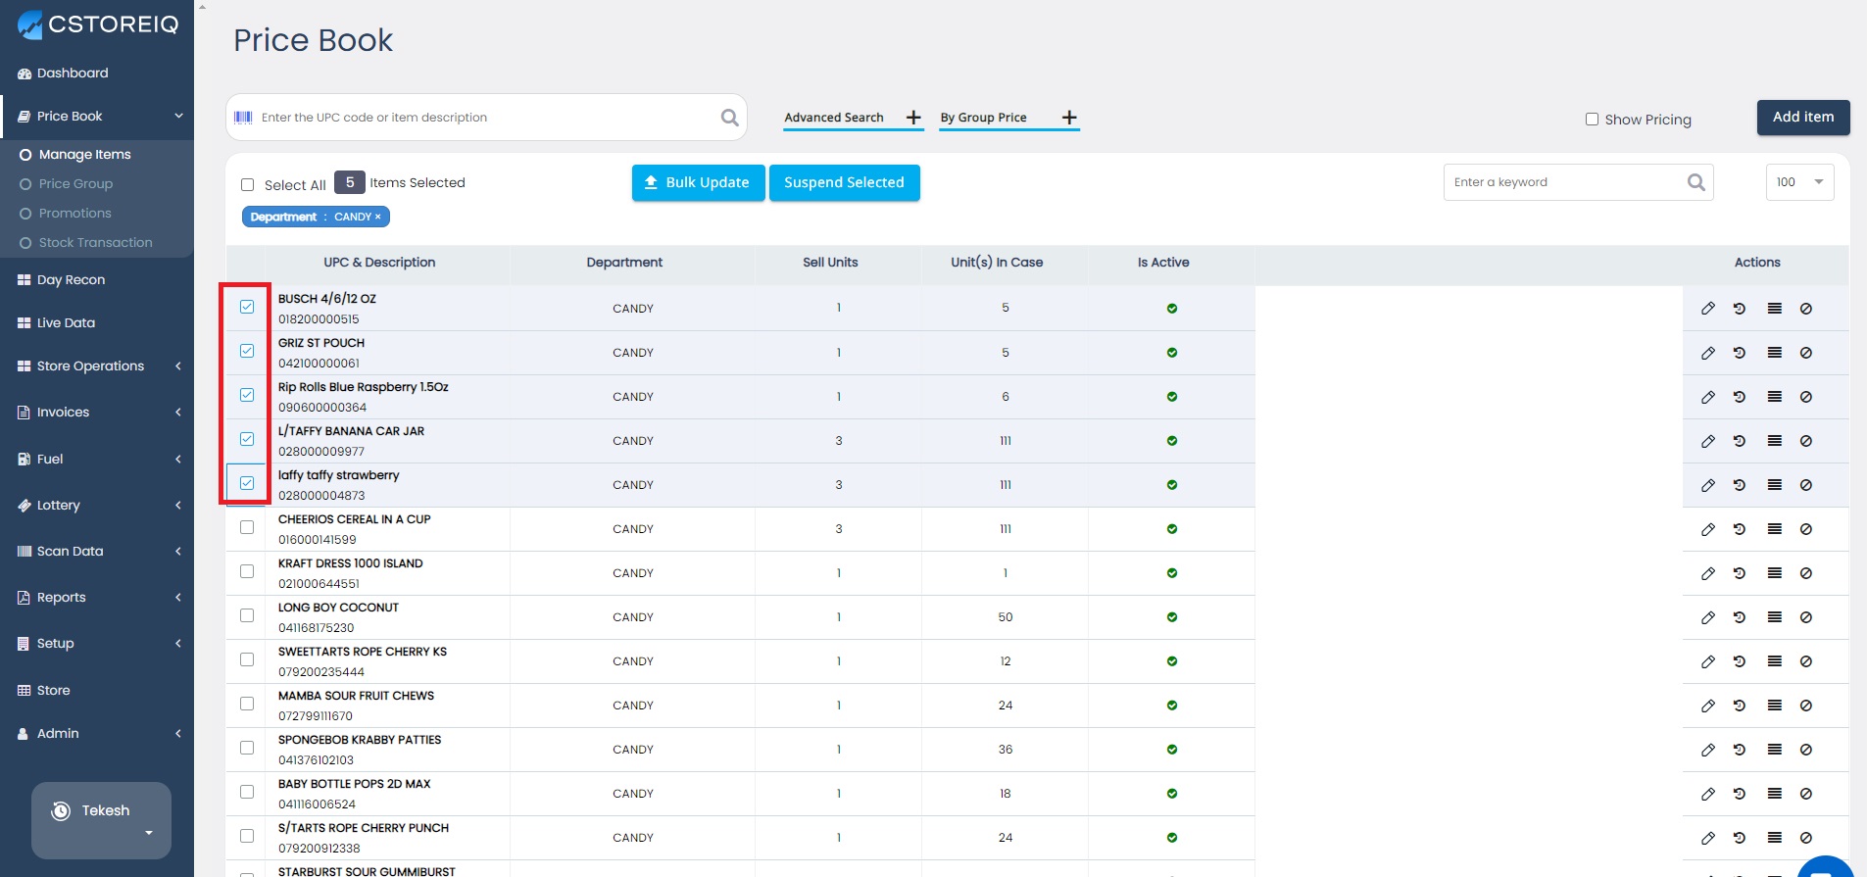Viewport: 1867px width, 877px height.
Task: Open Stock Transaction submenu item
Action: point(95,243)
